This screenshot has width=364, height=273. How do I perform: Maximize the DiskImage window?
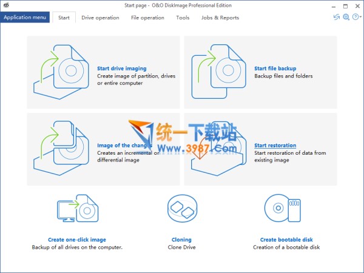coord(345,6)
